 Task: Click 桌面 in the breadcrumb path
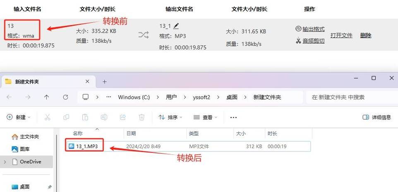click(232, 97)
